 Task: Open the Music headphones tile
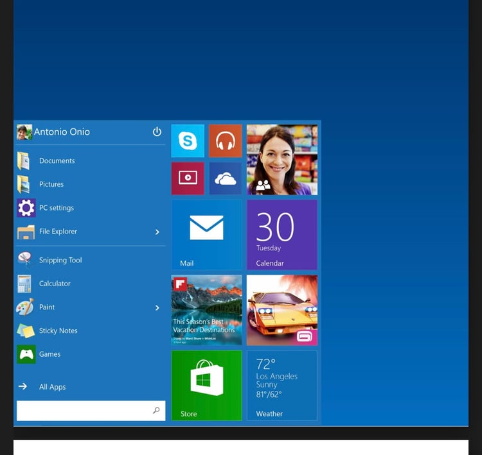pos(226,141)
